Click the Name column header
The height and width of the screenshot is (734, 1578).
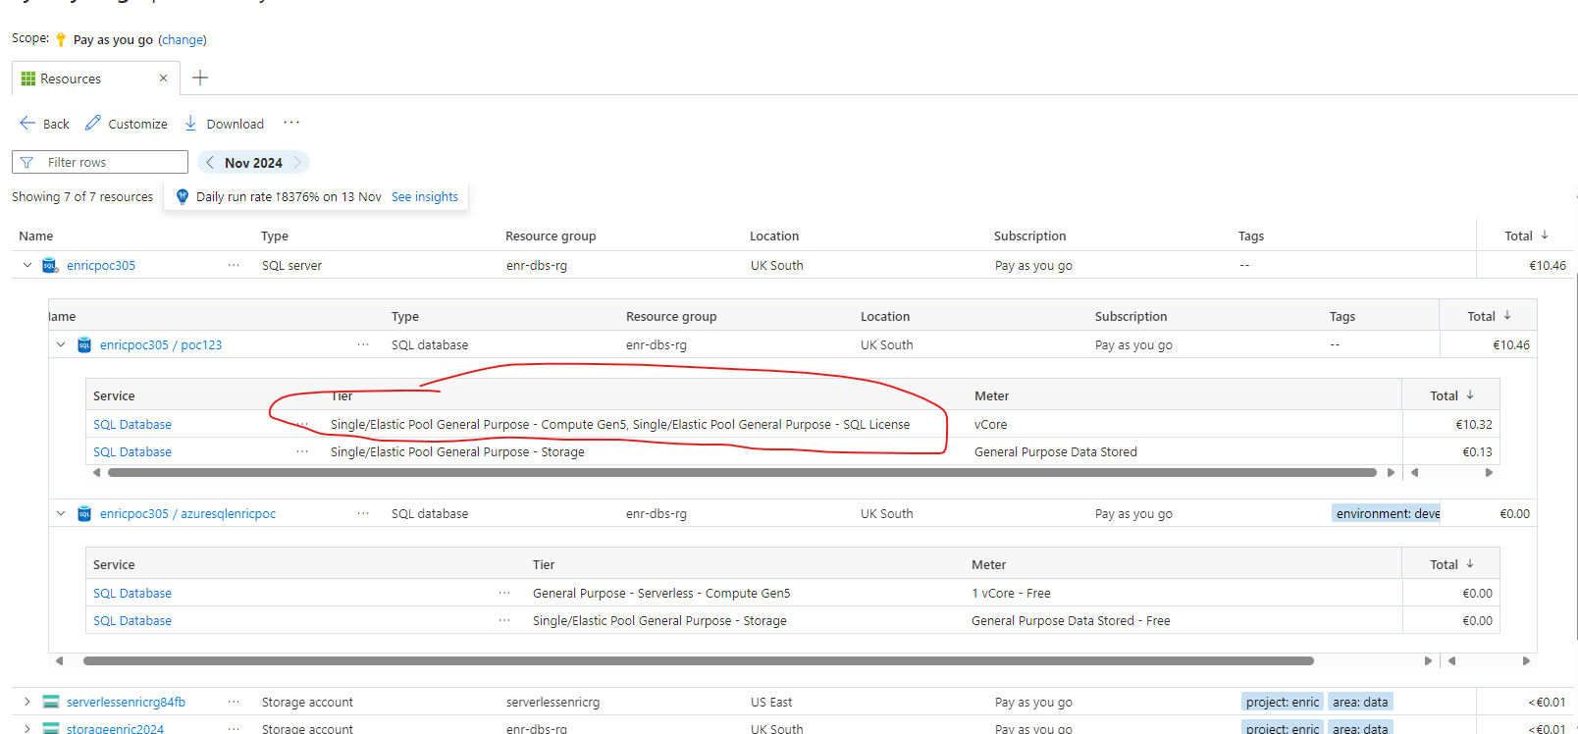(36, 236)
